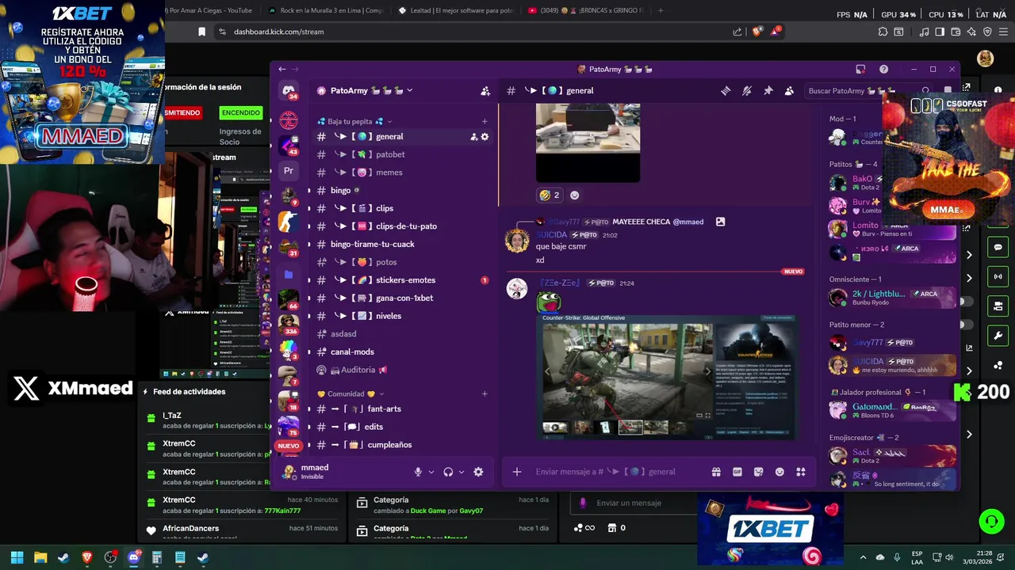Image resolution: width=1015 pixels, height=570 pixels.
Task: Open fant-arts channel
Action: click(401, 409)
